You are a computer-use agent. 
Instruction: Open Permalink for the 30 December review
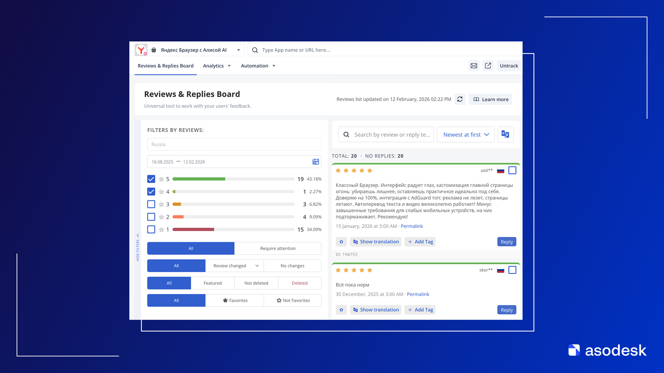pos(418,294)
